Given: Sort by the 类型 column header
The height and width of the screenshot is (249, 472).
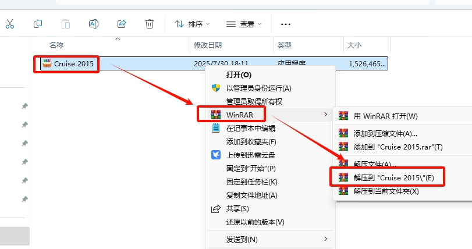Looking at the screenshot, I should pos(285,45).
